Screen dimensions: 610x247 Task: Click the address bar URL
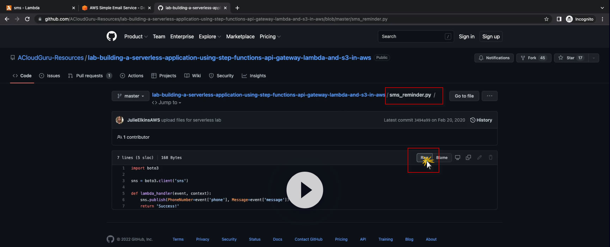[x=216, y=19]
